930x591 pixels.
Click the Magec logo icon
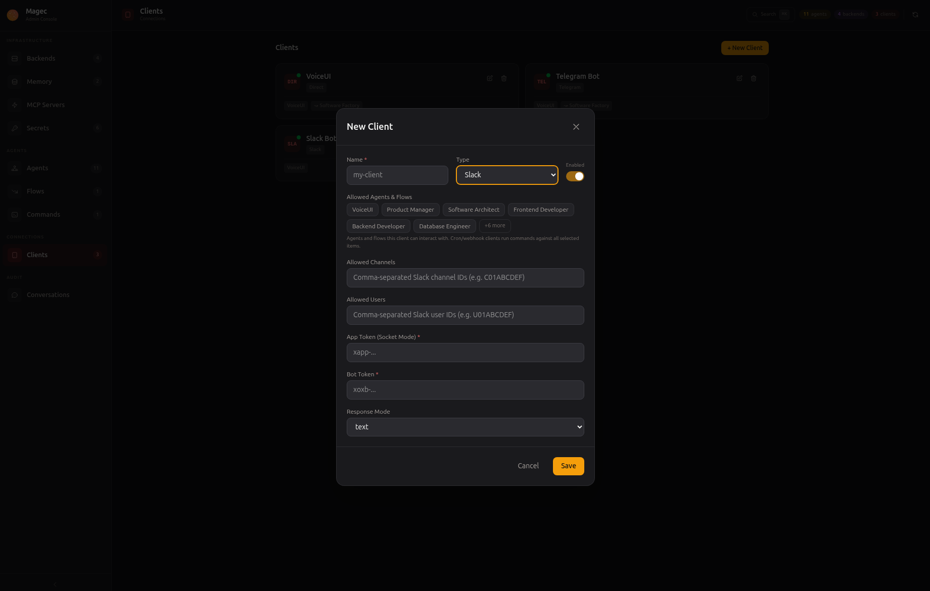tap(13, 15)
